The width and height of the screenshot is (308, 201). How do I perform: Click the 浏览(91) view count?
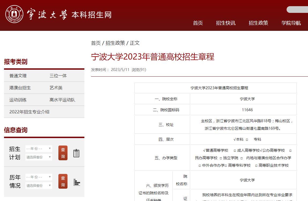click(139, 70)
